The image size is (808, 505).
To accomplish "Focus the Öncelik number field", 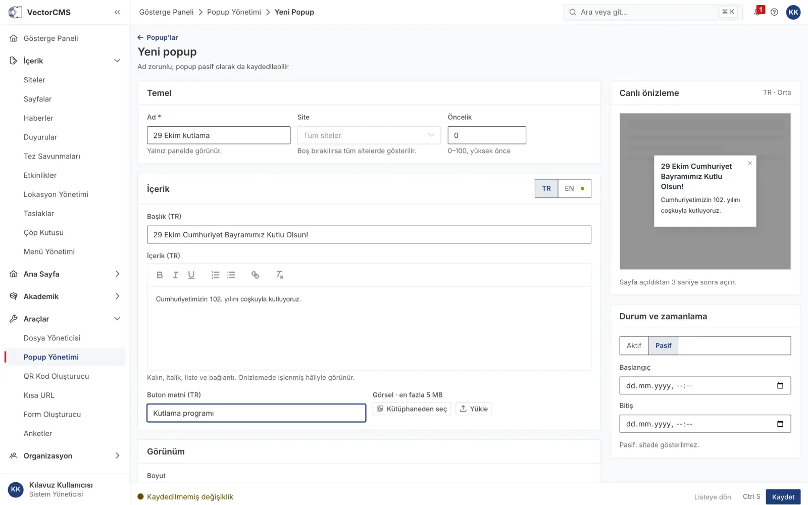I will [x=487, y=135].
